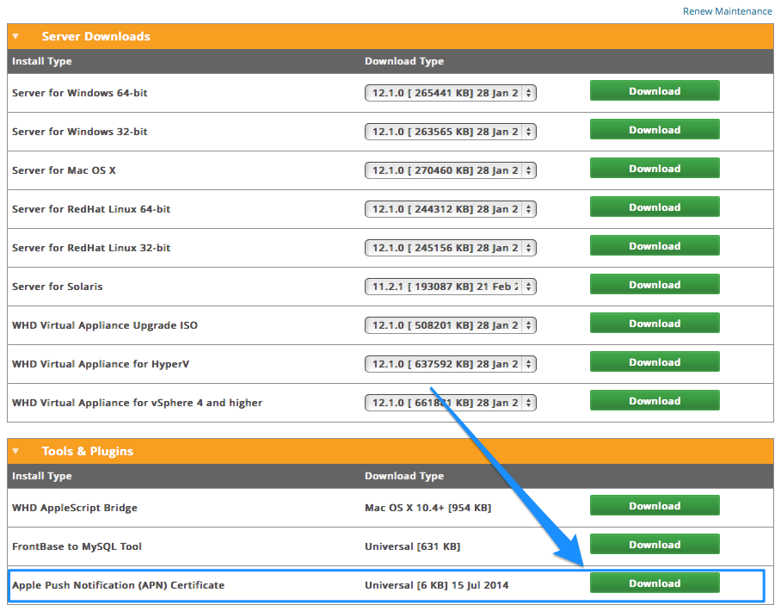Click Install Type header in Tools & Plugins

[x=42, y=476]
